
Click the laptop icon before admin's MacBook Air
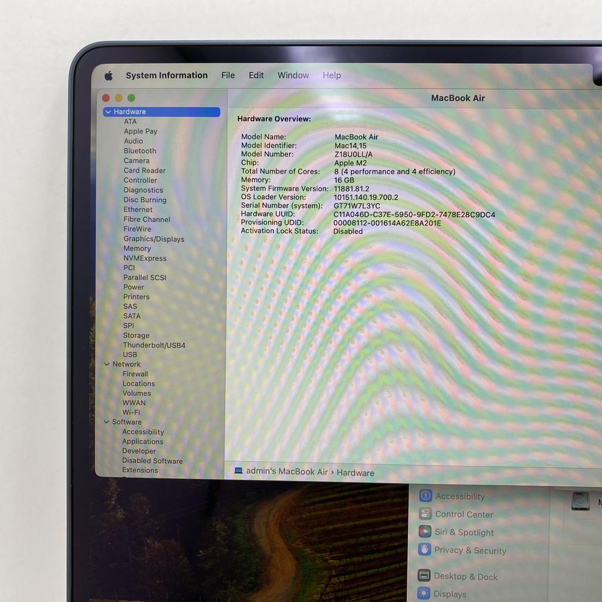tap(239, 470)
